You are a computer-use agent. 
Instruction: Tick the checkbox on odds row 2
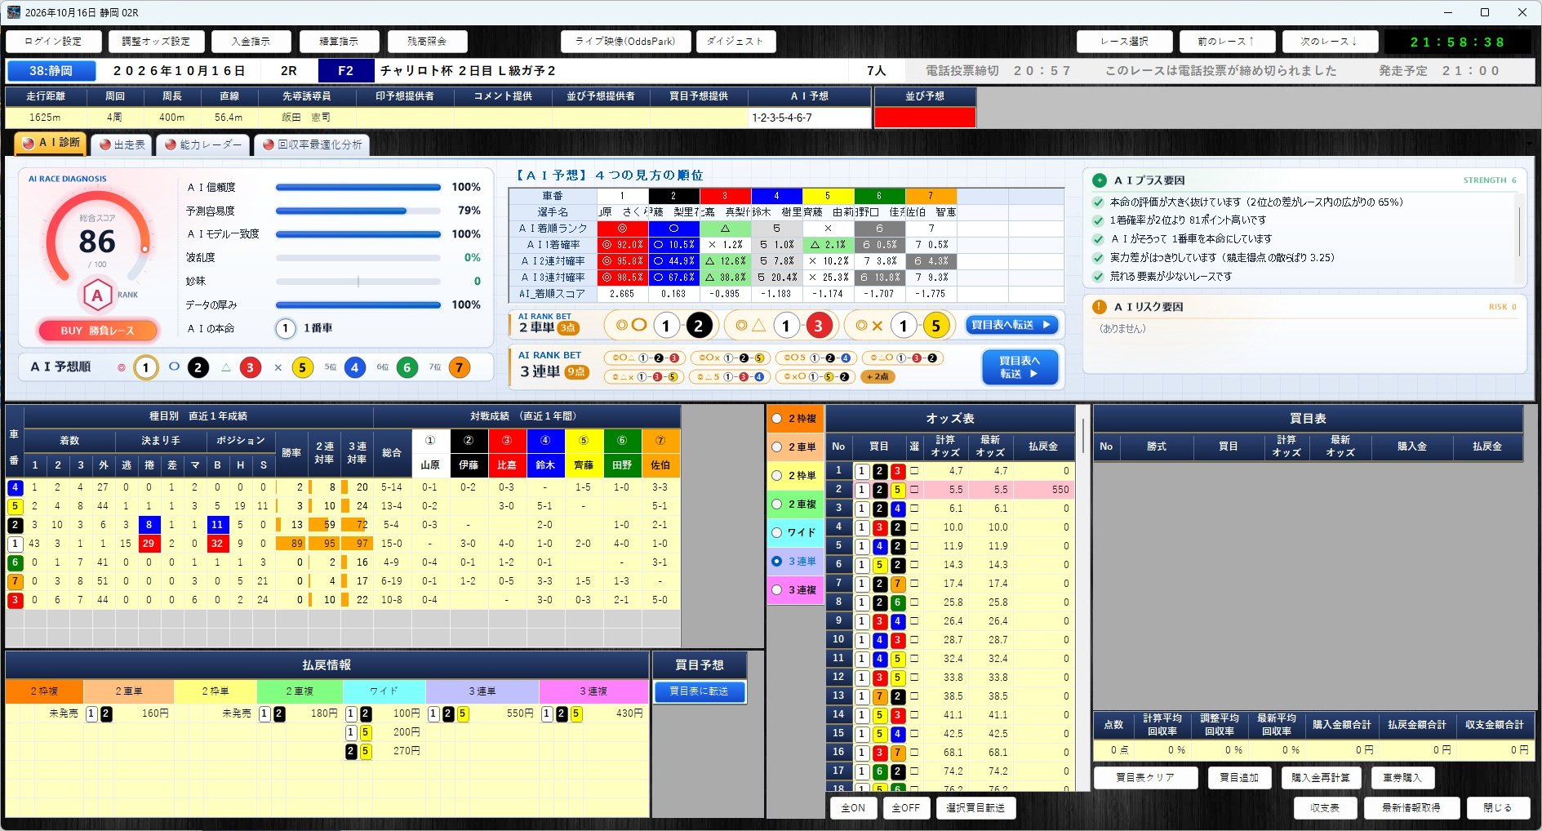pos(914,490)
